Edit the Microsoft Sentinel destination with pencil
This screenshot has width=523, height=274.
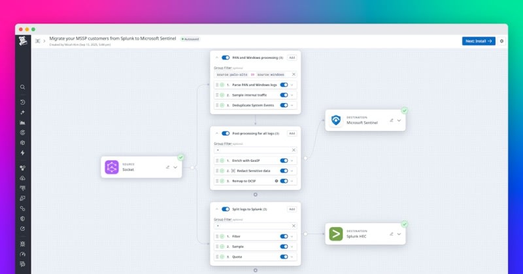click(392, 120)
